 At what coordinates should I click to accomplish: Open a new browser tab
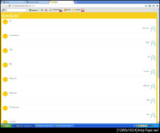[x=76, y=2]
